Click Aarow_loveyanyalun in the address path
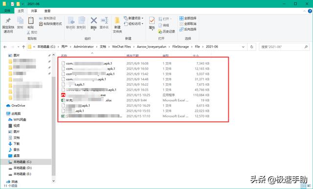313x189 pixels. (152, 47)
